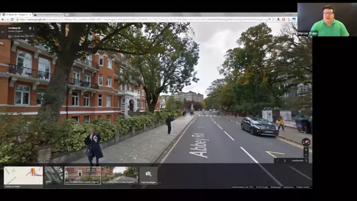Click the Problem melden link

[303, 187]
